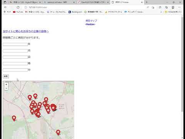Open the Socialdog dashboard bookmark

point(134,12)
